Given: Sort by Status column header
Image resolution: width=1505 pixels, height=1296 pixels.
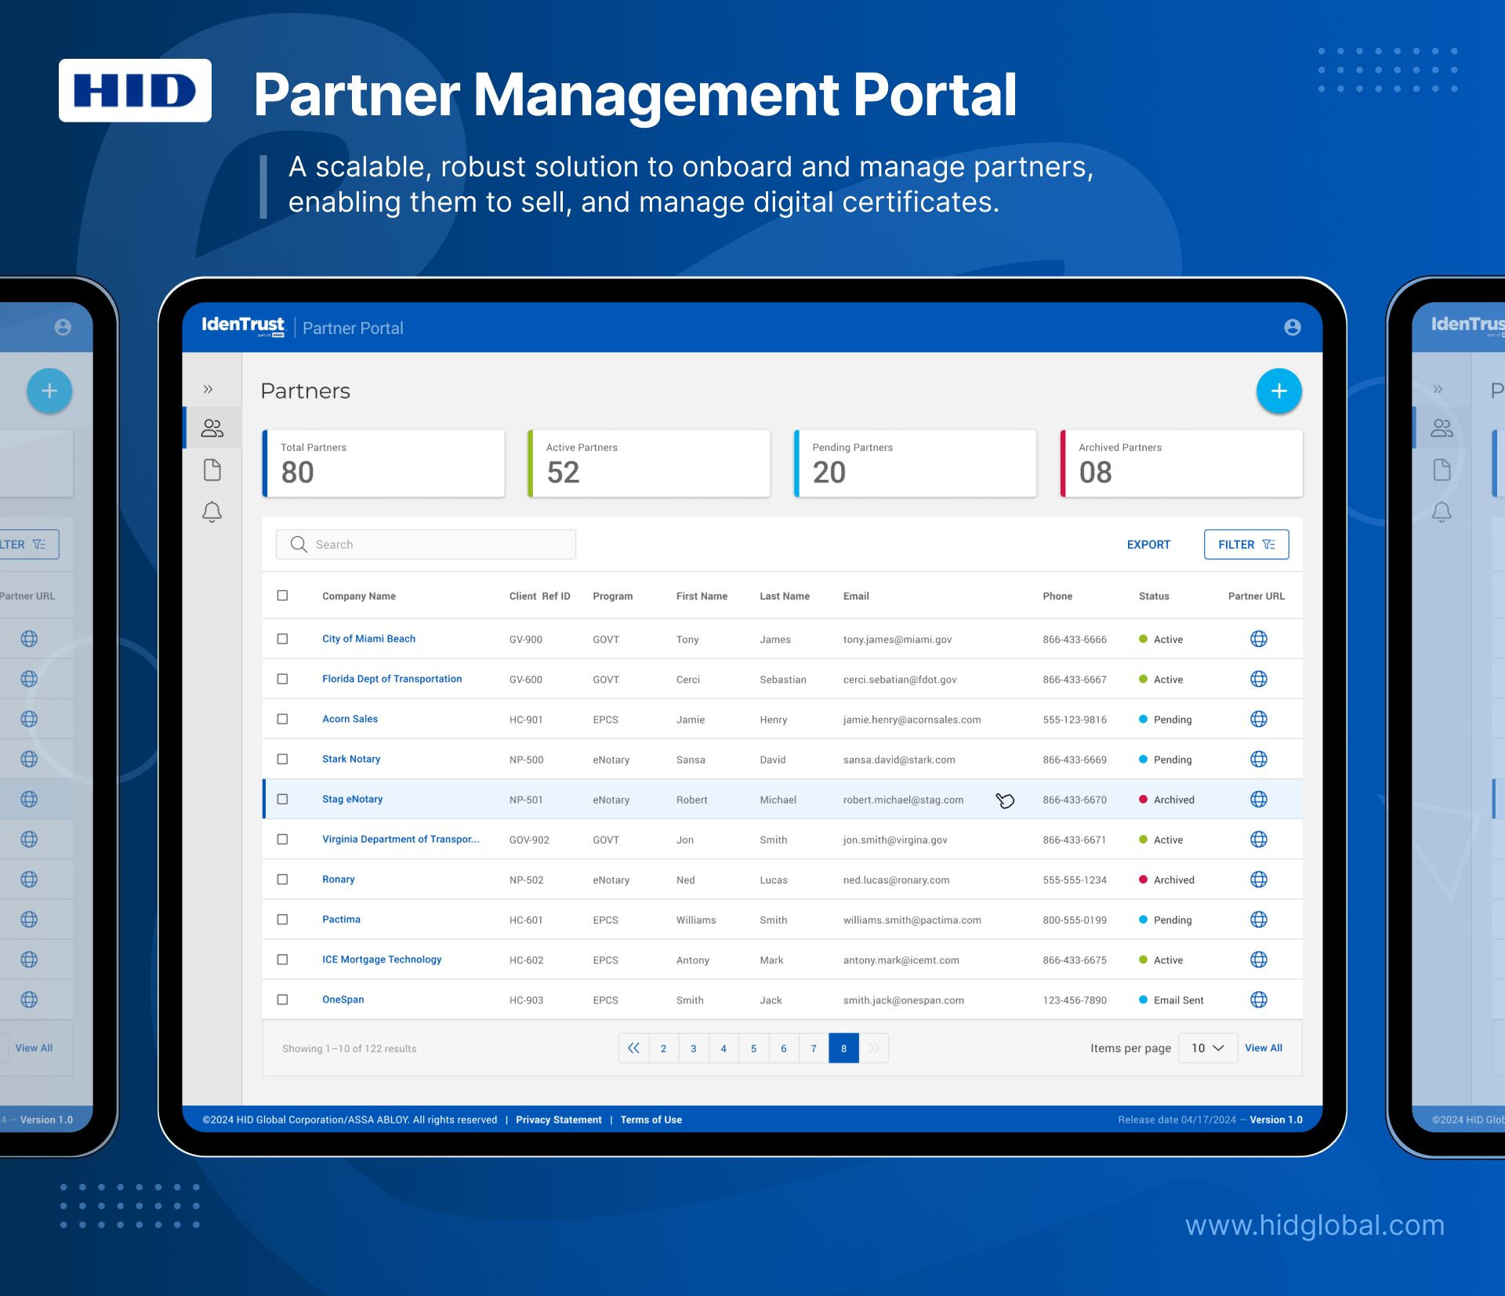Looking at the screenshot, I should pyautogui.click(x=1154, y=596).
